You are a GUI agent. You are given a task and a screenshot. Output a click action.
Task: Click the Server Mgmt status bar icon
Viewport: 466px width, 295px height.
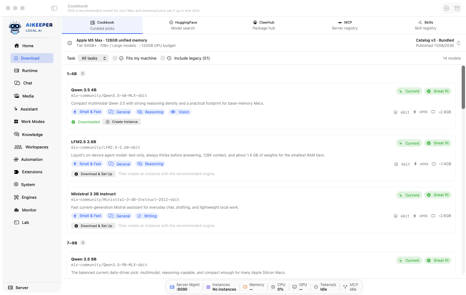coord(172,287)
